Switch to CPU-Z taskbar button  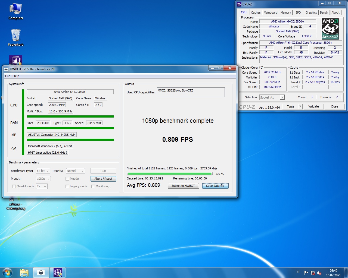[x=58, y=273]
